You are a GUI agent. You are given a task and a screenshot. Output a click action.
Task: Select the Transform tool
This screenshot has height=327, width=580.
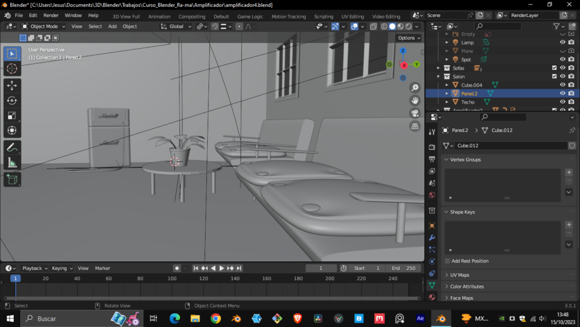click(x=12, y=130)
